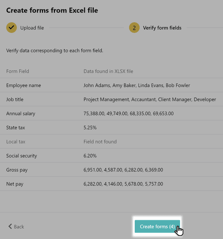Click the State tax 5.25% value

click(90, 128)
